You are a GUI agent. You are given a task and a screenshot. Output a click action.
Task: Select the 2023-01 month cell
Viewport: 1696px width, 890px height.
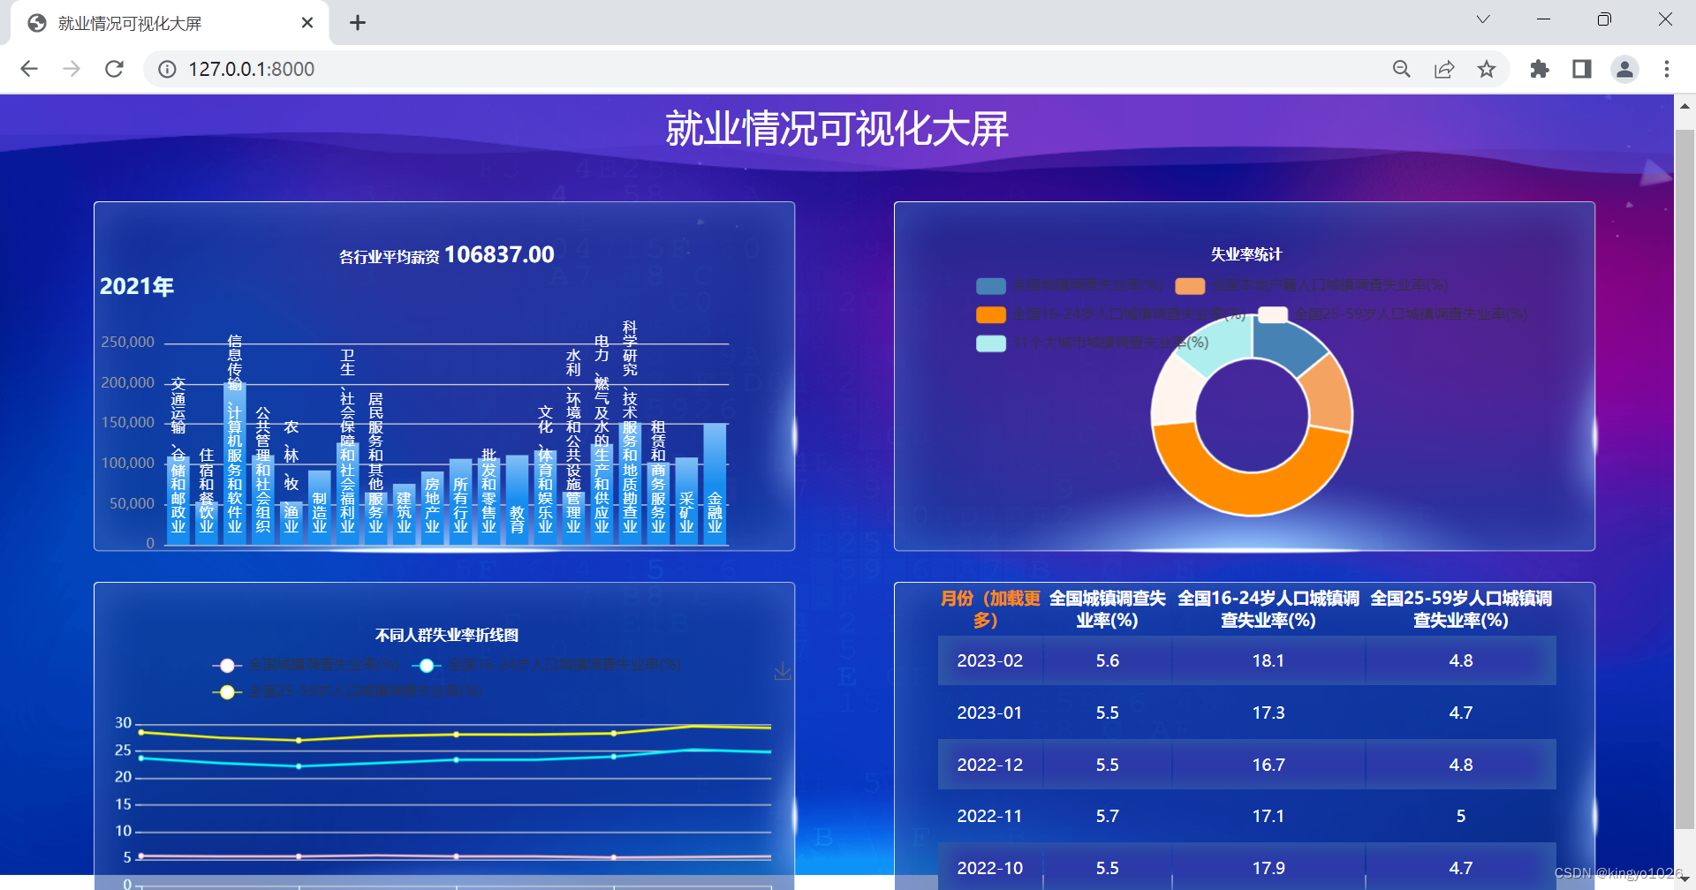989,713
